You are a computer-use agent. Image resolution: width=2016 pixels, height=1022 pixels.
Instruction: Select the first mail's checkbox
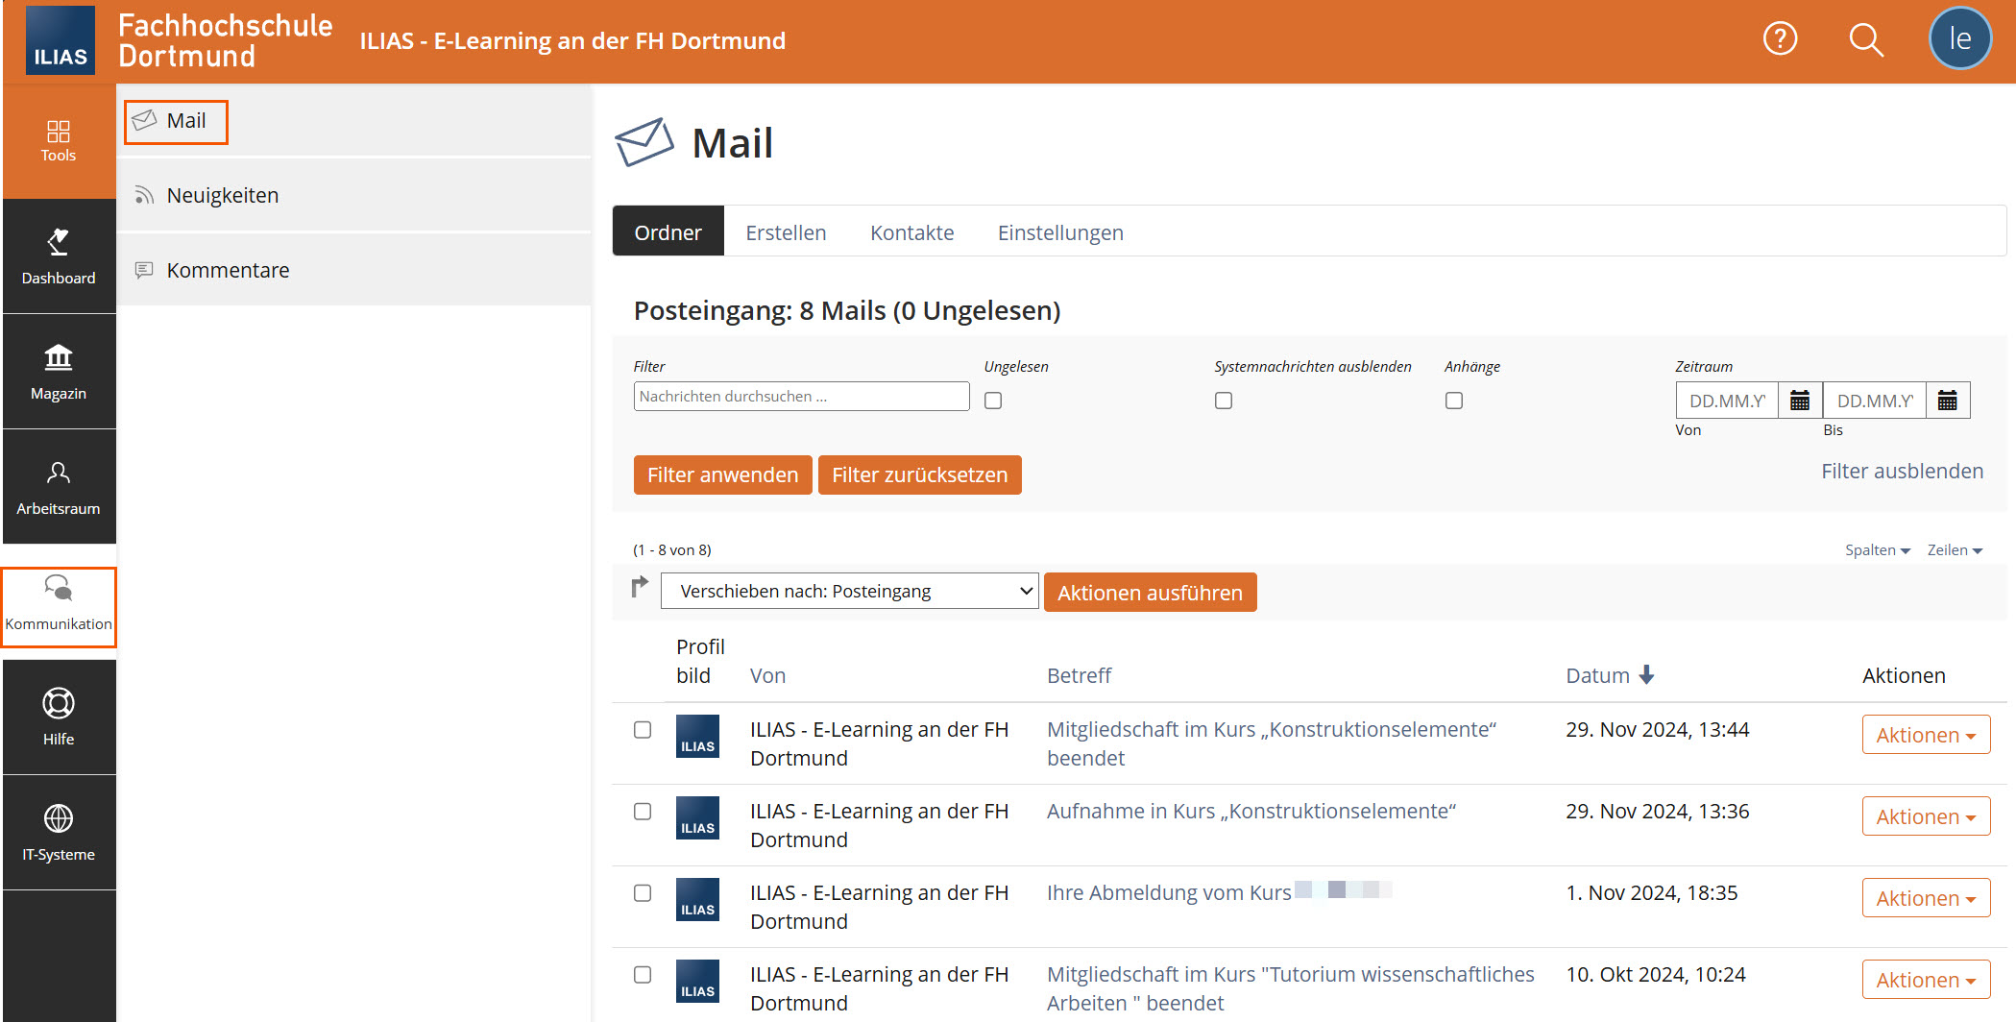point(642,732)
